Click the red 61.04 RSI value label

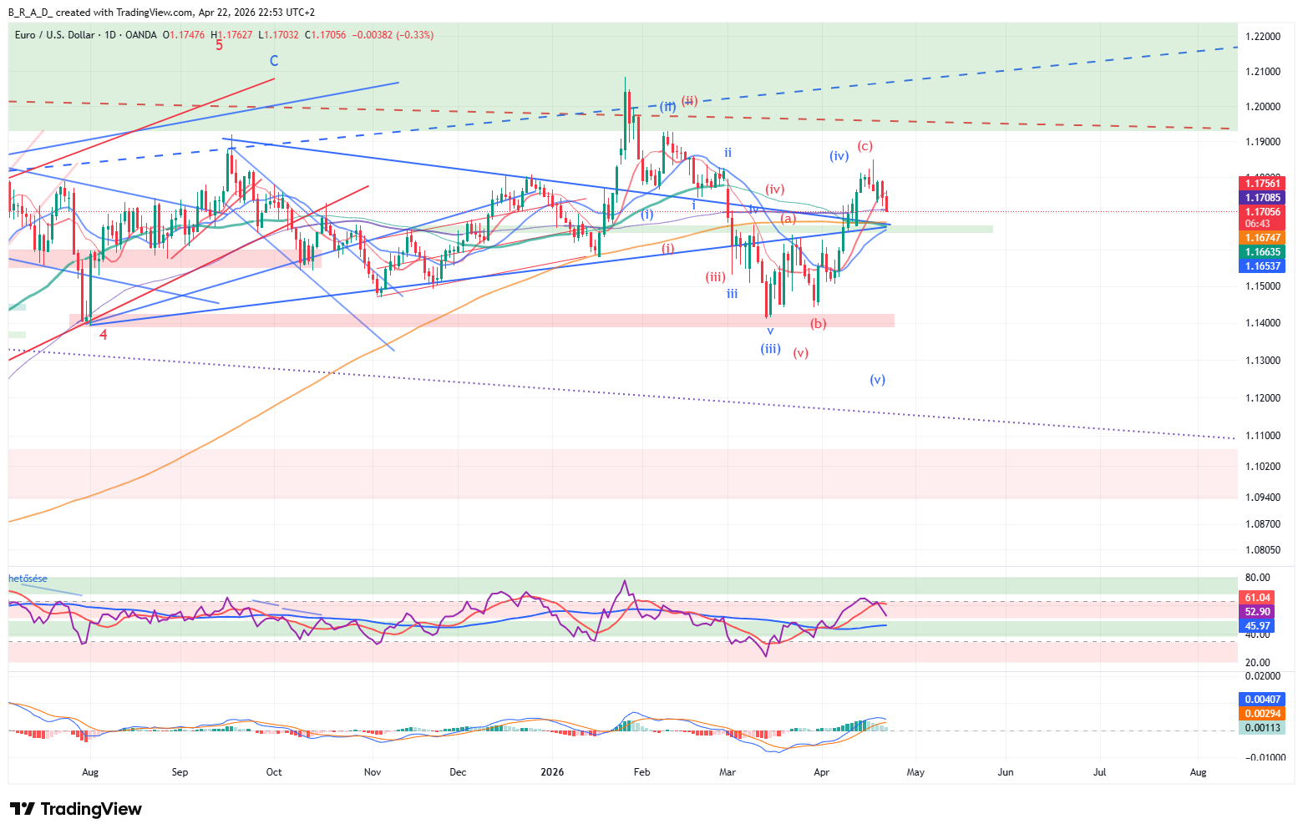(1257, 598)
